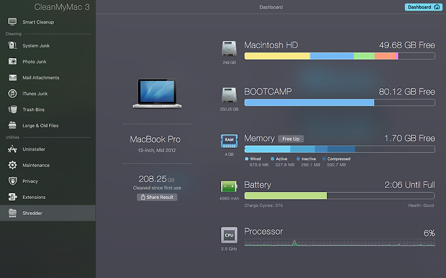Click the Photo Junk camera icon
446x278 pixels.
[12, 61]
